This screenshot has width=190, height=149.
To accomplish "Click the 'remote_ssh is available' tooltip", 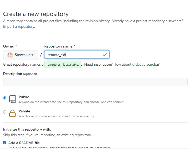I will pyautogui.click(x=63, y=64).
